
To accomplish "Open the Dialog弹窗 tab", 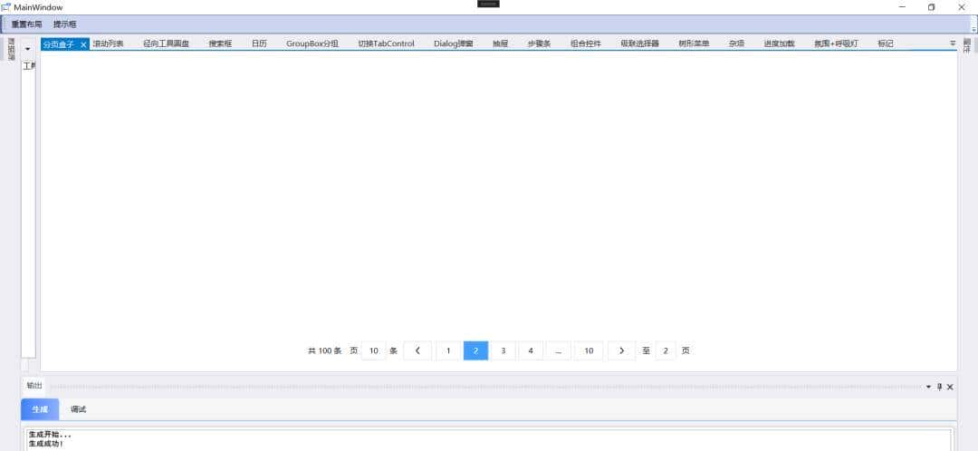I will click(454, 43).
